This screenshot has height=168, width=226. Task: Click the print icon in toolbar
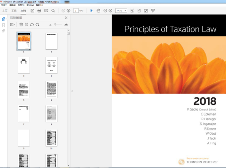pyautogui.click(x=39, y=11)
